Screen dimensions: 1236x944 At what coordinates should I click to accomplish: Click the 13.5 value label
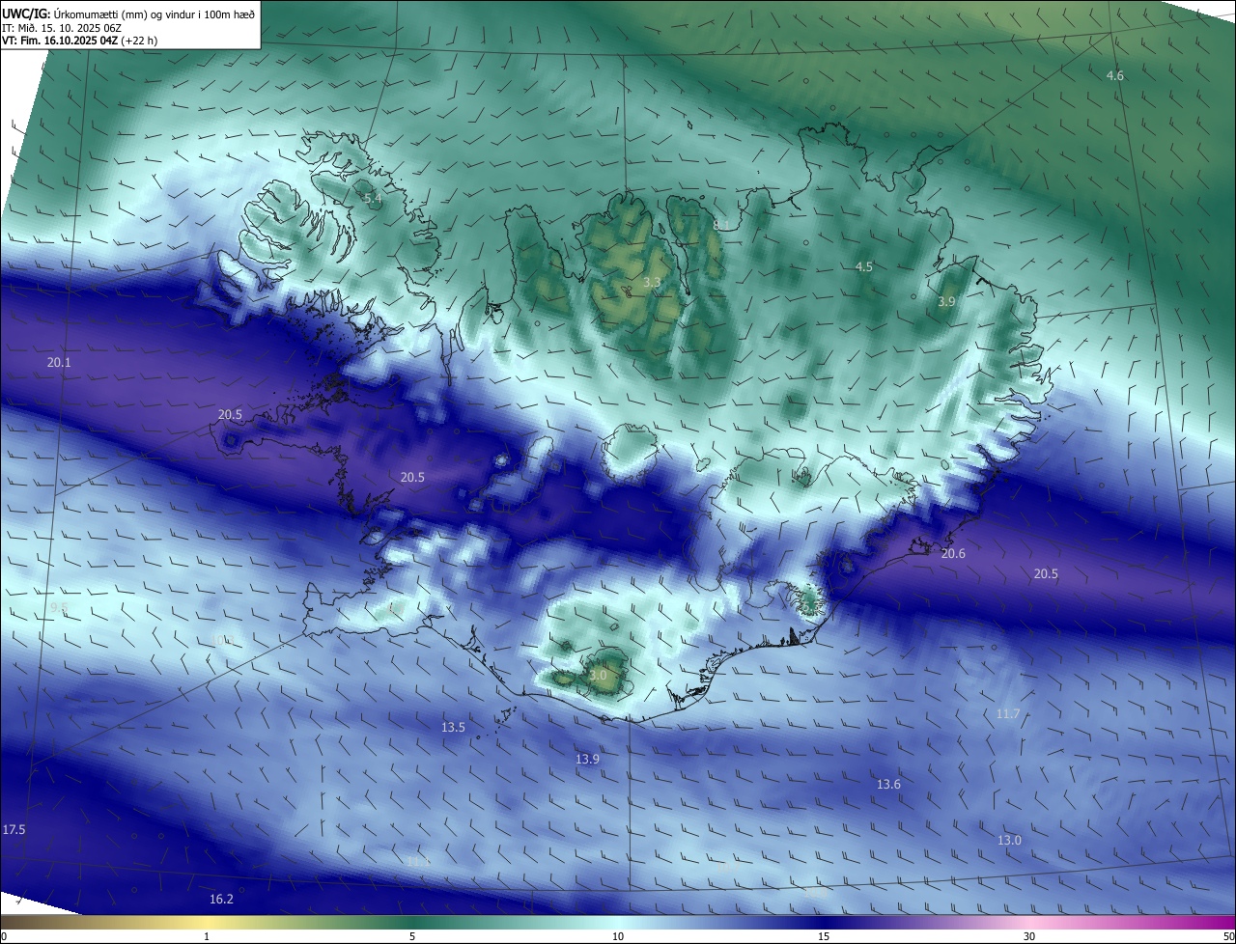tap(453, 727)
